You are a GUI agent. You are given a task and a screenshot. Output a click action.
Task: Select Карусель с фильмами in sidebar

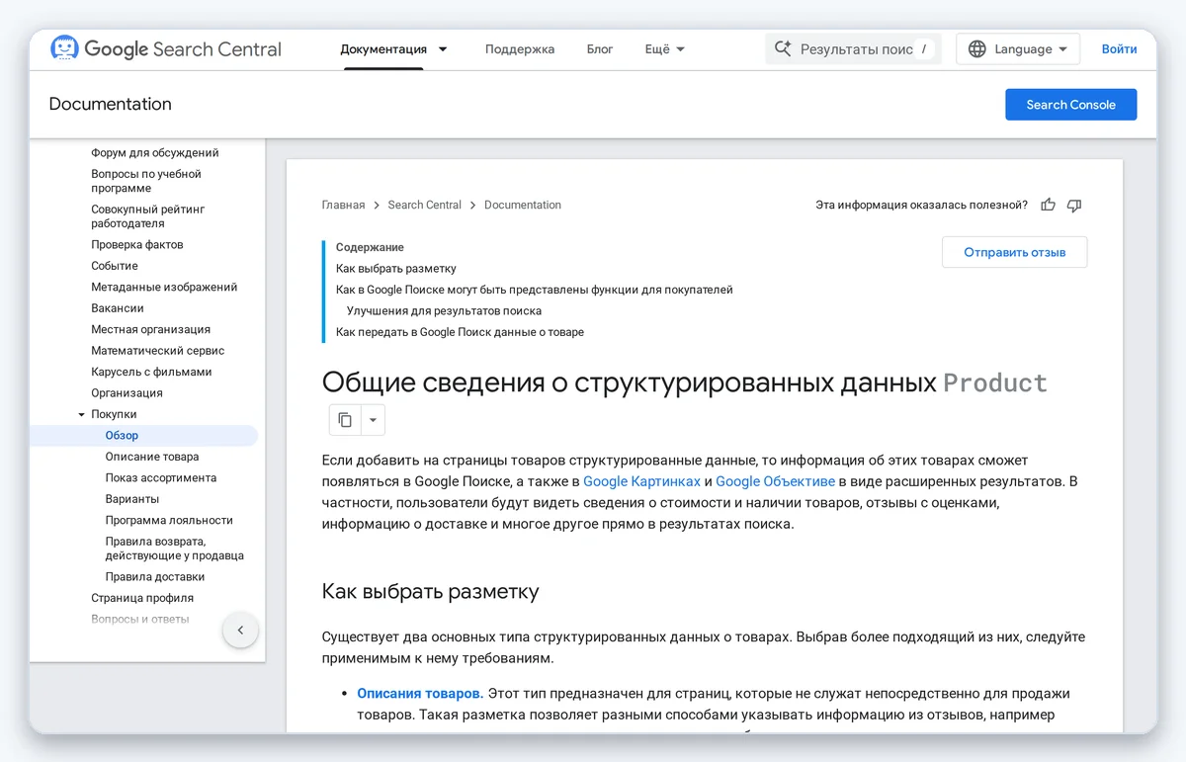151,373
